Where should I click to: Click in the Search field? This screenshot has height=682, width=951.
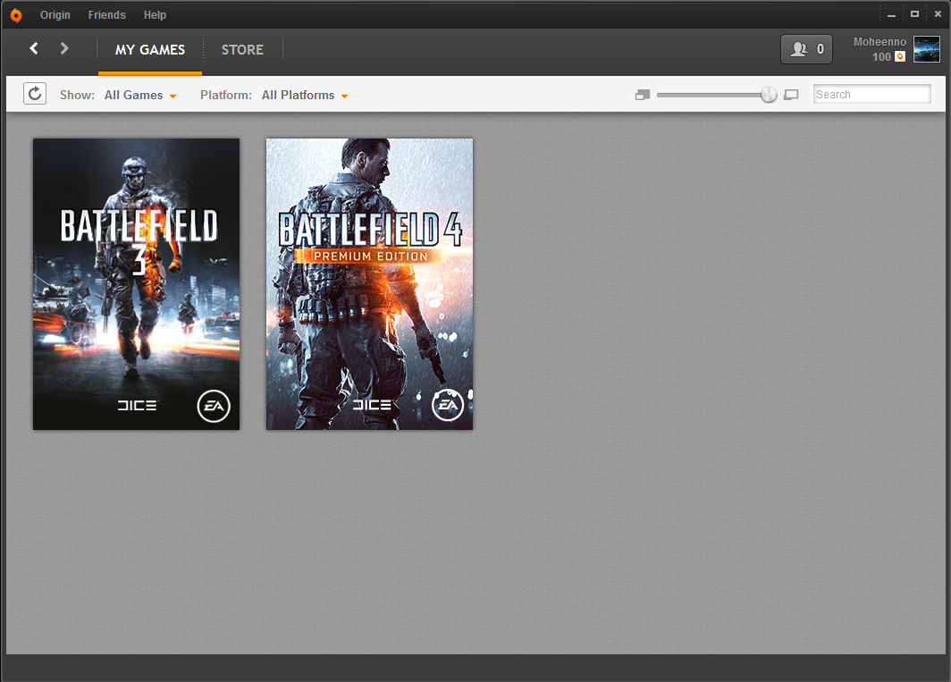coord(871,94)
